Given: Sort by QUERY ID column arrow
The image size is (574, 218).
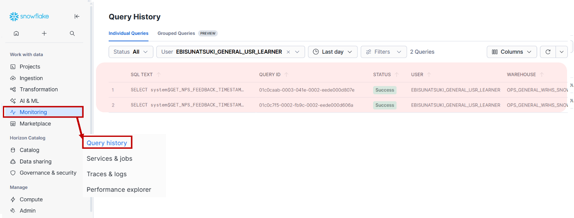Looking at the screenshot, I should click(286, 75).
